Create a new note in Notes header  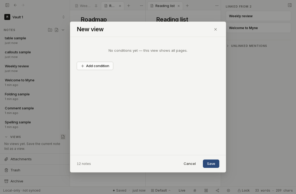[x=57, y=30]
